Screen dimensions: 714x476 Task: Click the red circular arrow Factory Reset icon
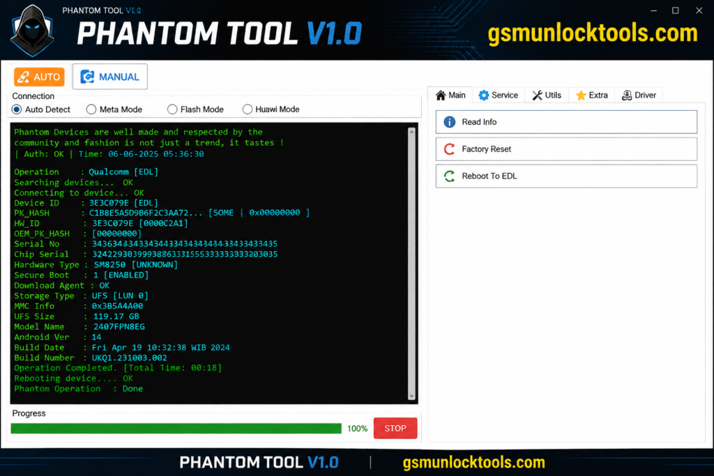[450, 149]
